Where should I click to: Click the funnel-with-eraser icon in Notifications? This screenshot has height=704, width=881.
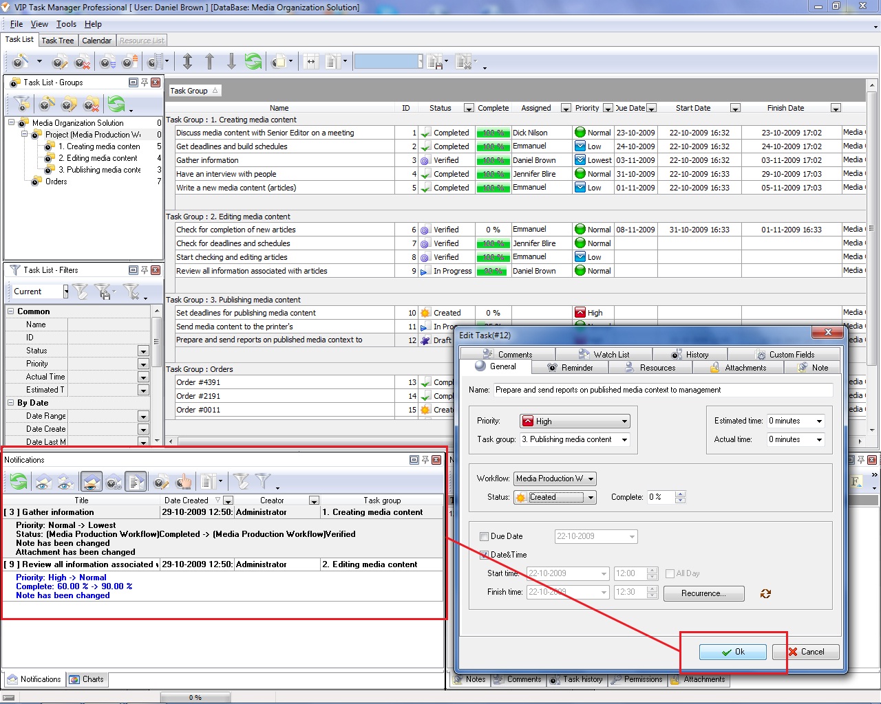coord(240,481)
